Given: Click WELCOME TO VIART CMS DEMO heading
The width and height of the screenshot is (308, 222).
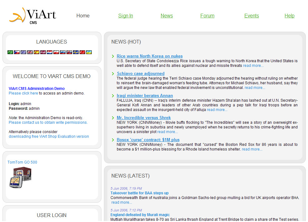Looking at the screenshot, I should coord(52,76).
